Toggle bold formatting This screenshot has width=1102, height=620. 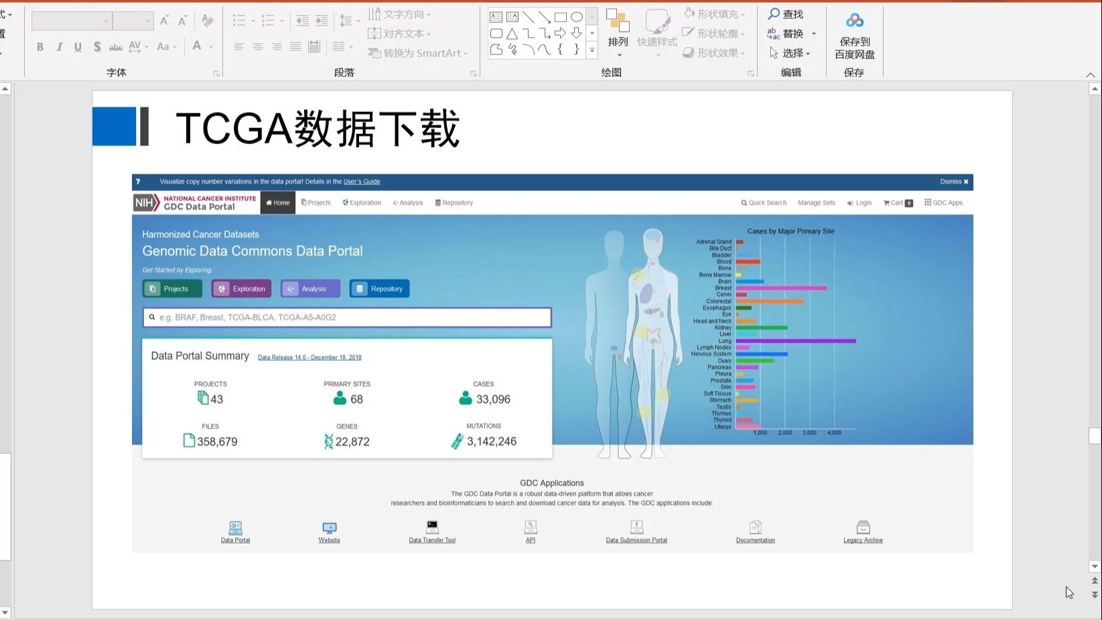point(40,47)
